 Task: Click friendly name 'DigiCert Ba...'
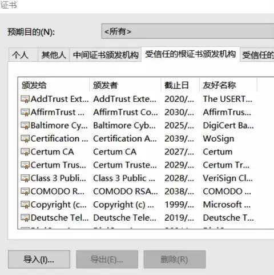click(228, 125)
